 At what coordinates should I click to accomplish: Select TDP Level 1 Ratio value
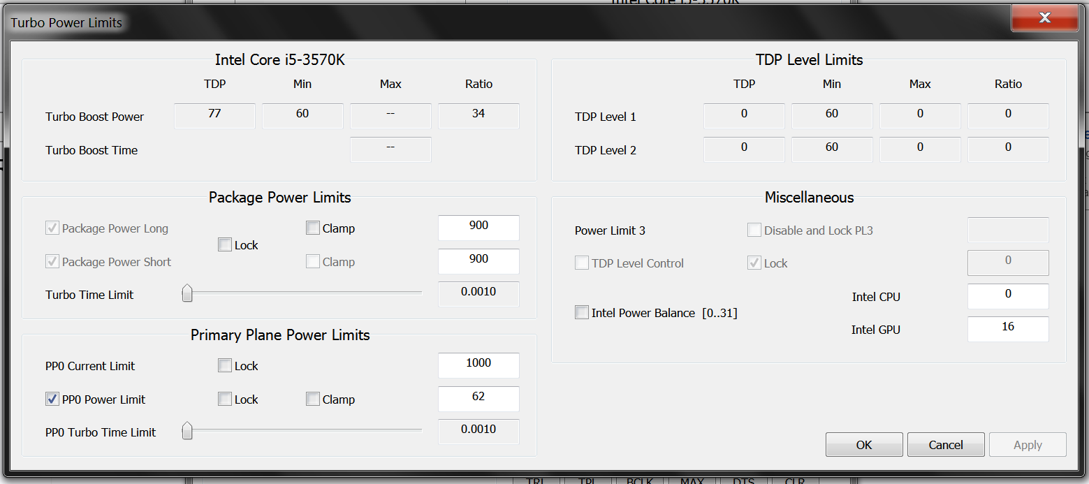click(1008, 116)
